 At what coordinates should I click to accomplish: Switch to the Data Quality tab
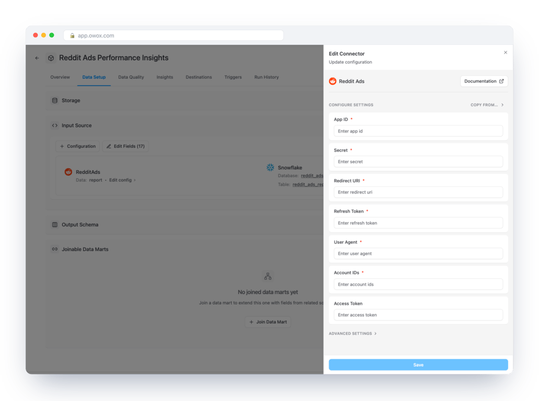(x=131, y=77)
